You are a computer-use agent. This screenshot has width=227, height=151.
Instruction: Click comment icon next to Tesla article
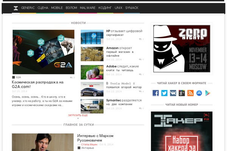(140, 91)
